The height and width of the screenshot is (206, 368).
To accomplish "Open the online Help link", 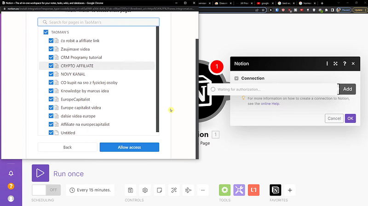I will (270, 104).
